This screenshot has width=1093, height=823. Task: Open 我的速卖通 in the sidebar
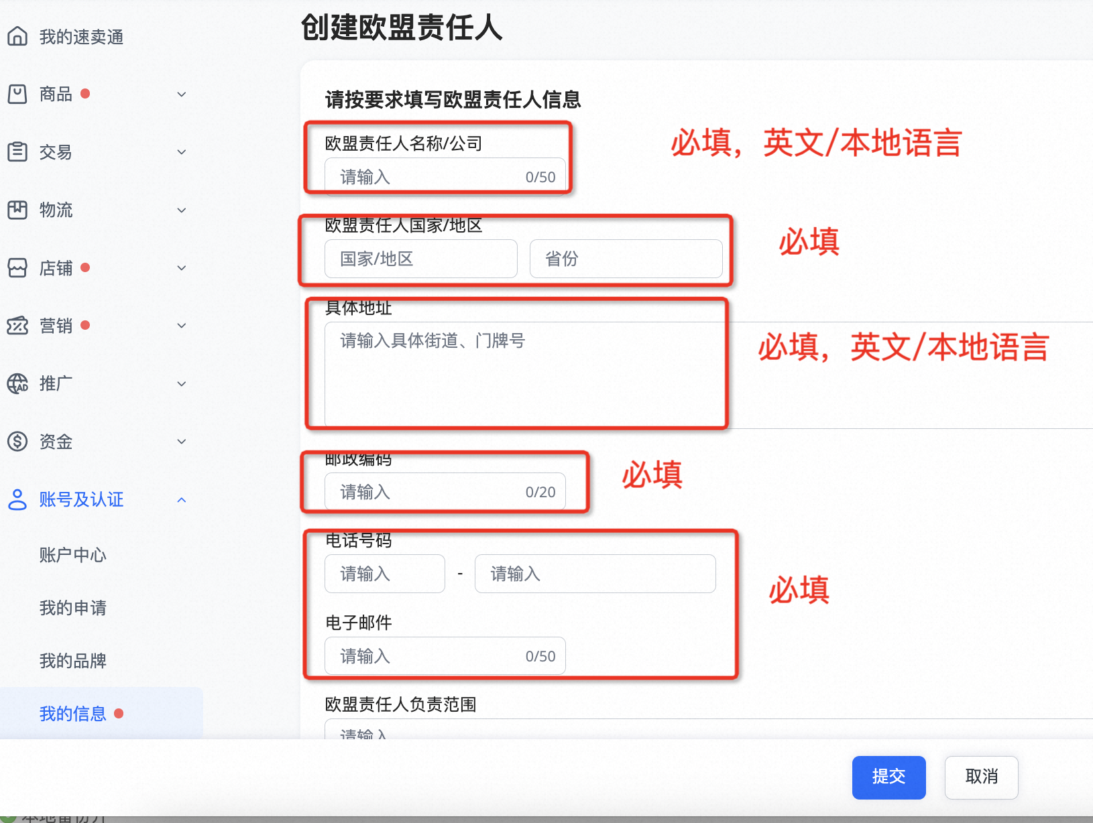(81, 37)
